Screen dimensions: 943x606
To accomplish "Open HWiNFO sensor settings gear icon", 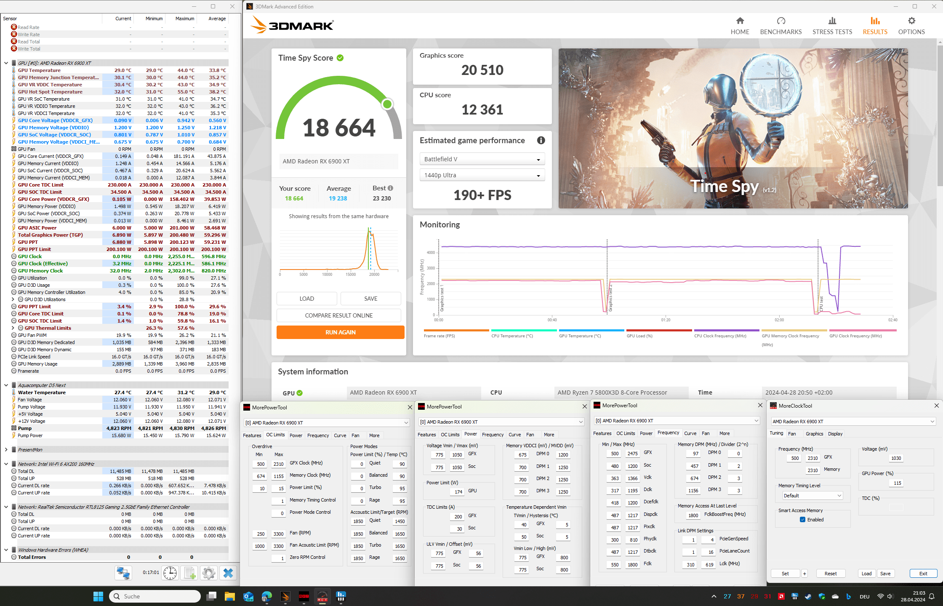I will coord(209,573).
